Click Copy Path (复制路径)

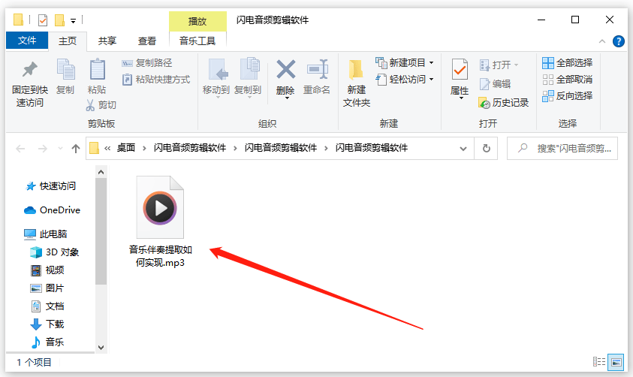coord(147,63)
